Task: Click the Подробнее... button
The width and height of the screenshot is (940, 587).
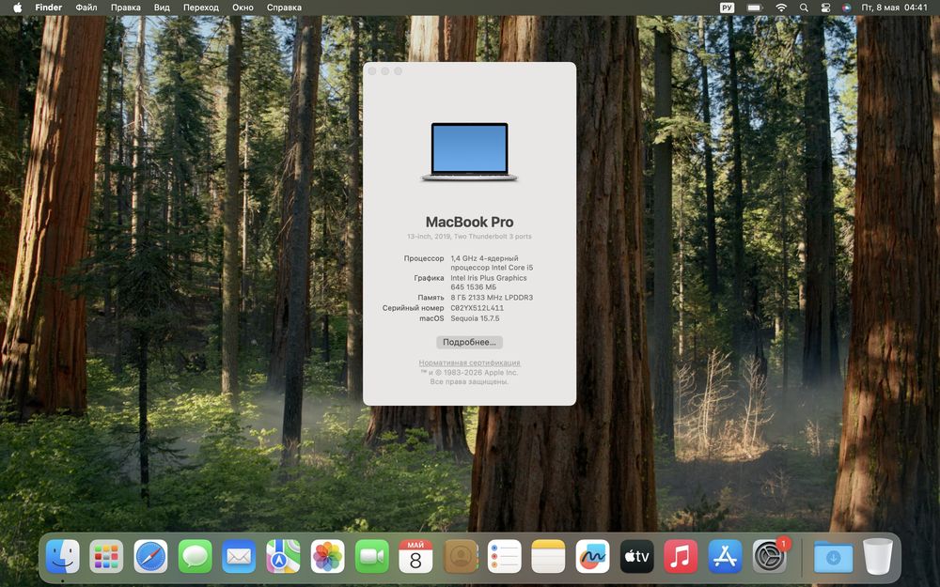Action: click(x=469, y=342)
